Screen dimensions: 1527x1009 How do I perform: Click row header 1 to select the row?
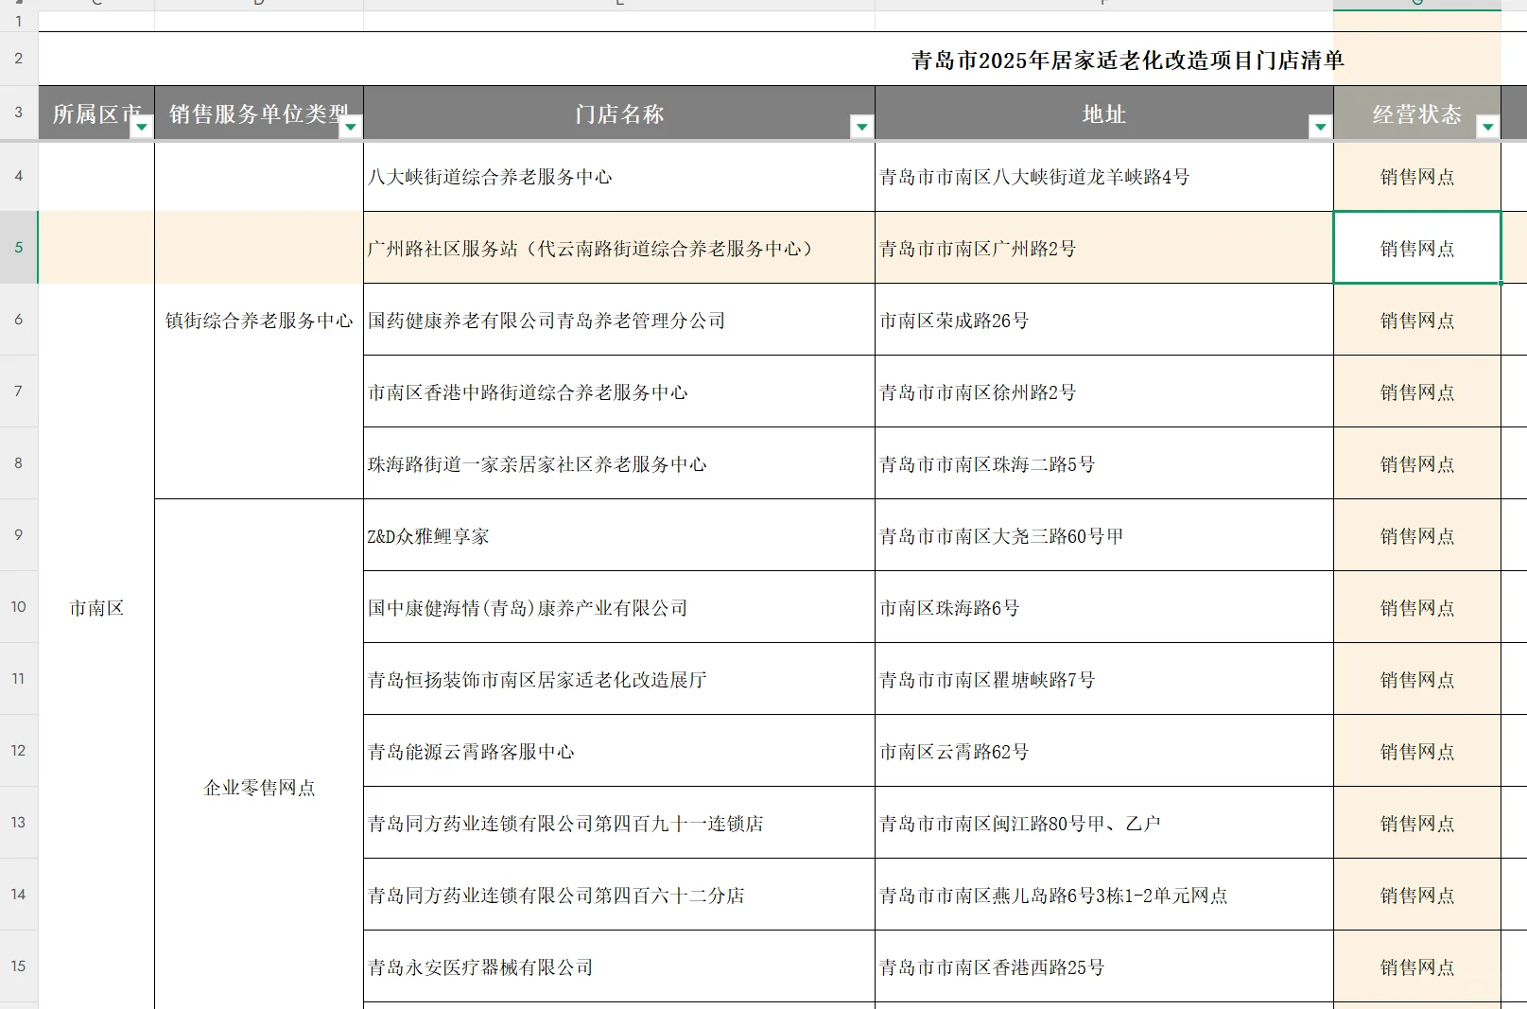point(18,21)
